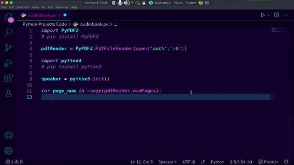This screenshot has width=294, height=165.
Task: Change indentation via Spaces: 4
Action: 167,162
